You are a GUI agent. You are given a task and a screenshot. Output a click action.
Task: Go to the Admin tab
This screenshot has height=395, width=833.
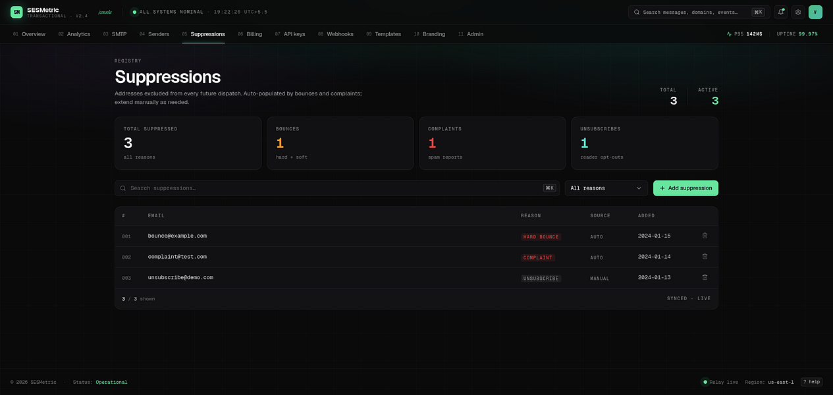point(470,34)
